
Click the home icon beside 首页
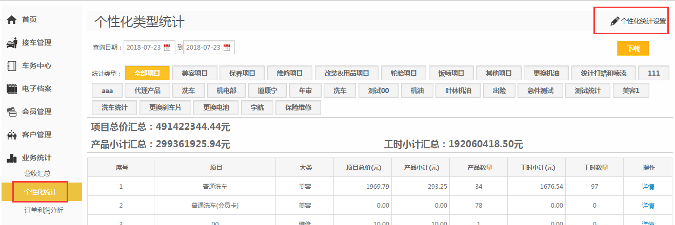[12, 19]
